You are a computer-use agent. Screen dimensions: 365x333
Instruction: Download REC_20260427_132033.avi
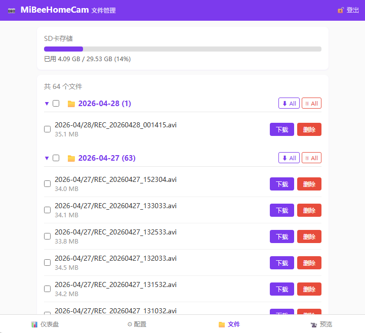point(282,263)
